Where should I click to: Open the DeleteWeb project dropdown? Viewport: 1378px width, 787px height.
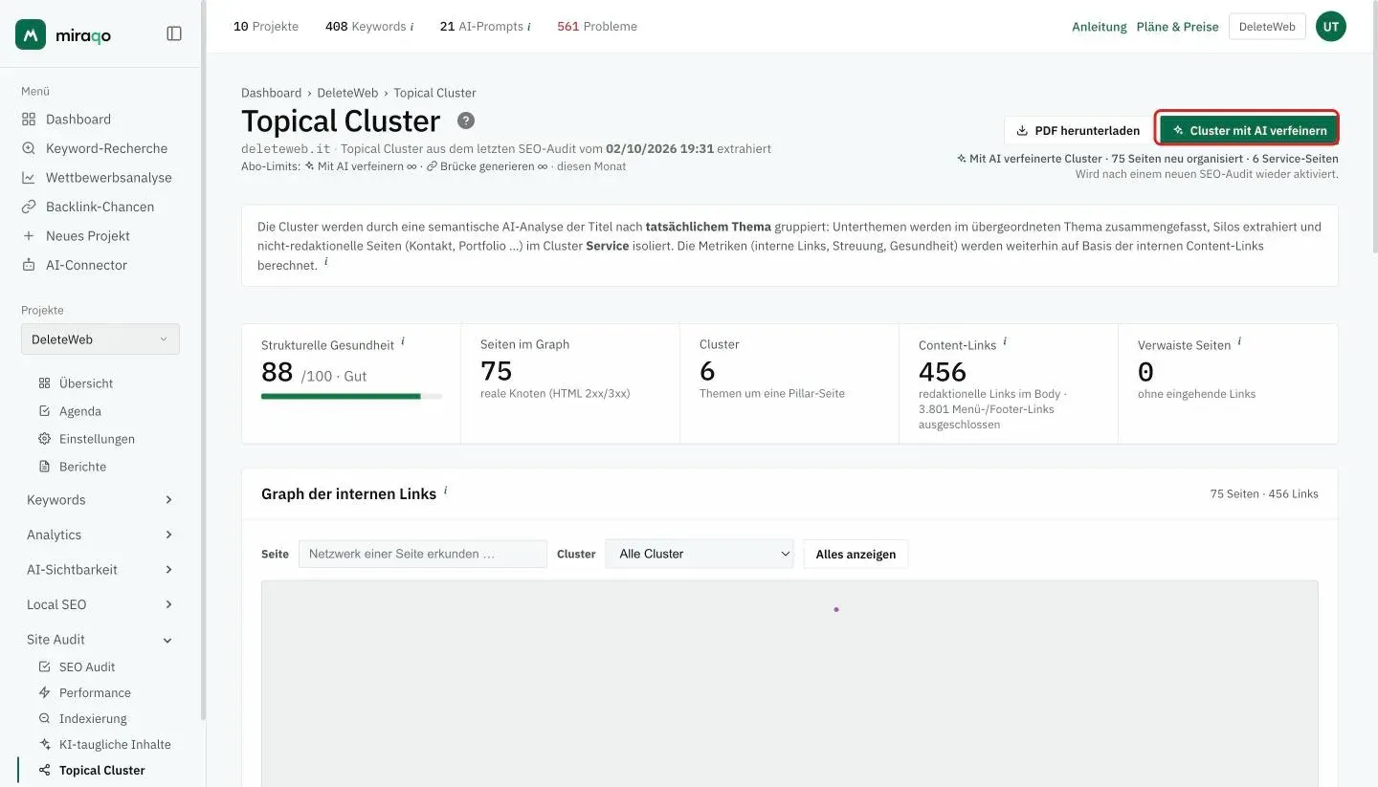tap(100, 339)
